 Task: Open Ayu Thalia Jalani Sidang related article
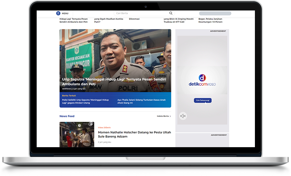pos(141,101)
